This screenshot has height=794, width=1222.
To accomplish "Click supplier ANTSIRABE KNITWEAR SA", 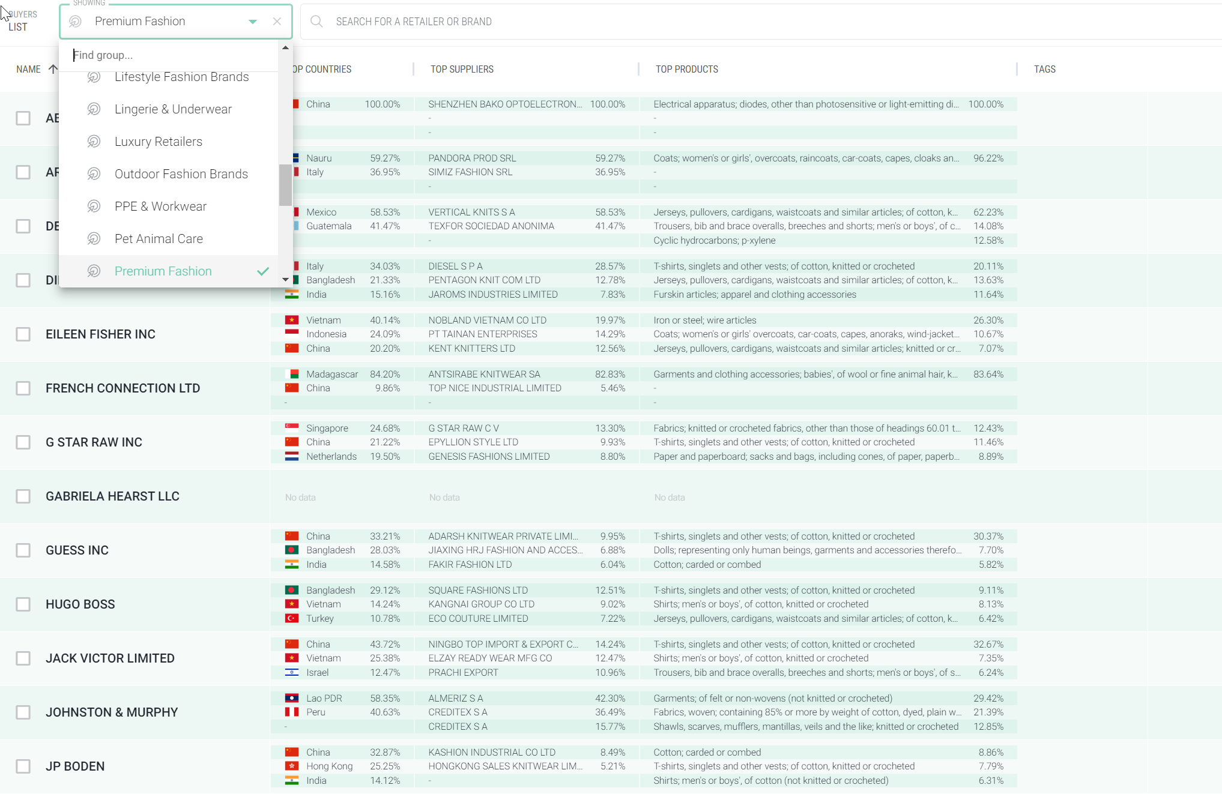I will pyautogui.click(x=484, y=374).
